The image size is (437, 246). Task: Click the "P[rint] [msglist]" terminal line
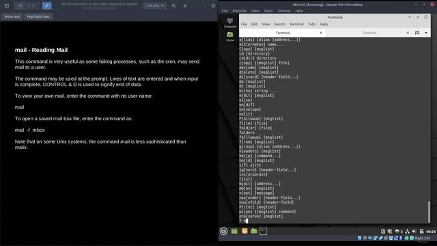pos(258,207)
